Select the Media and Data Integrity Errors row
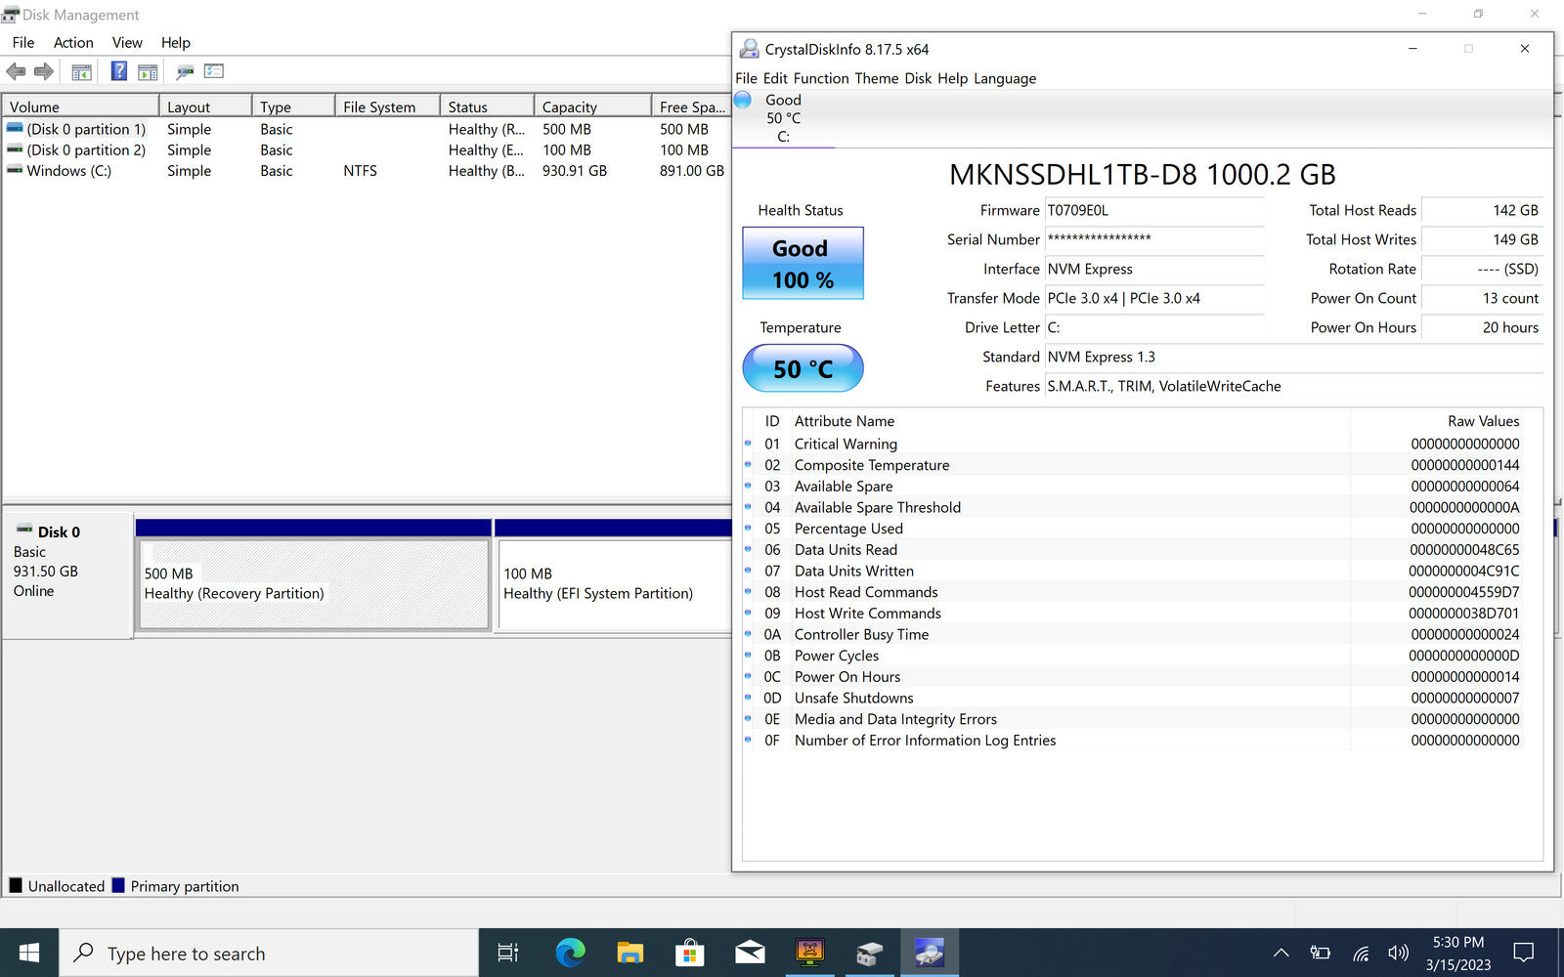Viewport: 1564px width, 977px height. pyautogui.click(x=1142, y=718)
